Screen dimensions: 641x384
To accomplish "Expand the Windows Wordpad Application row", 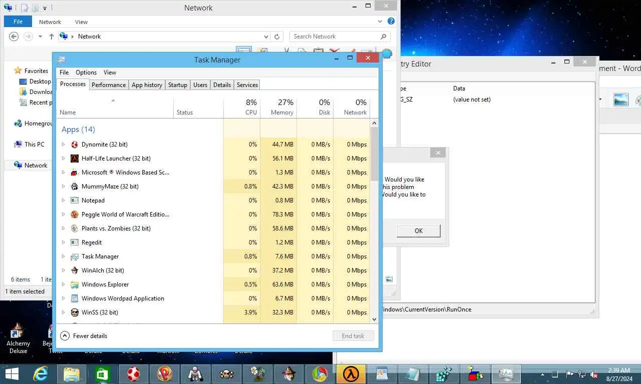I will [x=63, y=298].
